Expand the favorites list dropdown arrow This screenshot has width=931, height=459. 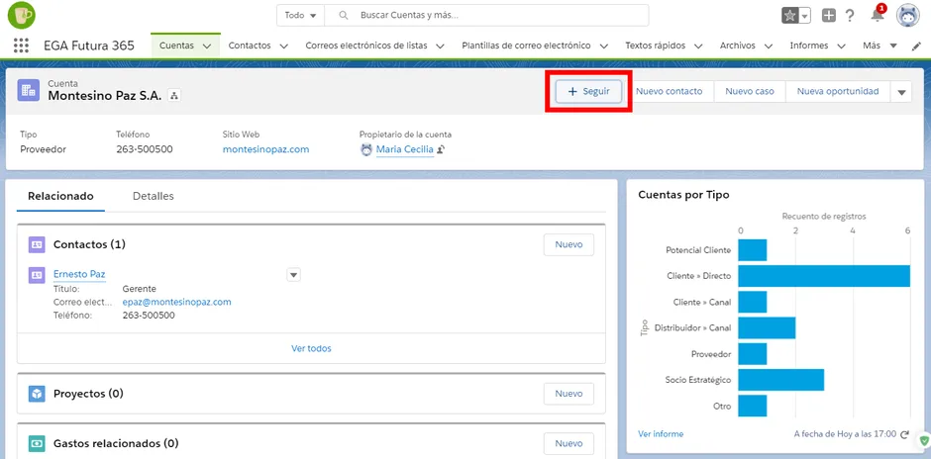click(x=804, y=16)
